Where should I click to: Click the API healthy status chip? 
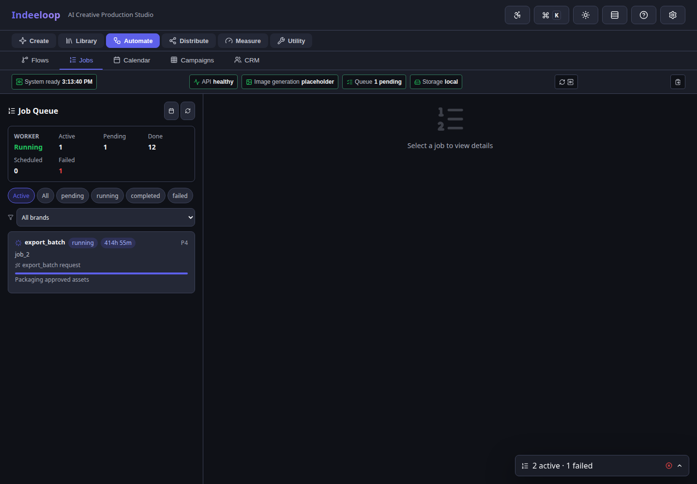click(x=213, y=82)
